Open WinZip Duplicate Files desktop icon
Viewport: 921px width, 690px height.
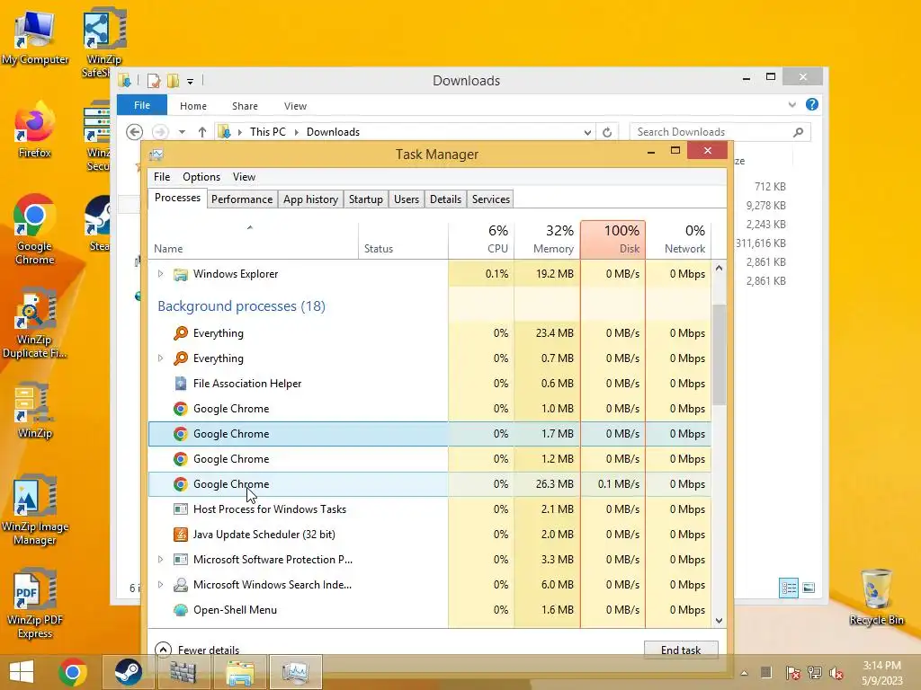pyautogui.click(x=35, y=323)
